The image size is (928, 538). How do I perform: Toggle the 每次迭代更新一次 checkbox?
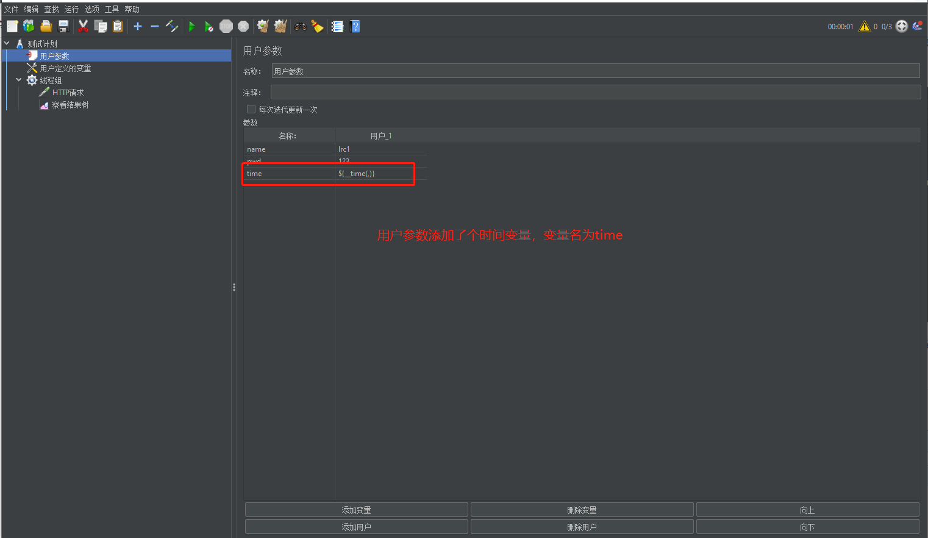click(x=251, y=109)
